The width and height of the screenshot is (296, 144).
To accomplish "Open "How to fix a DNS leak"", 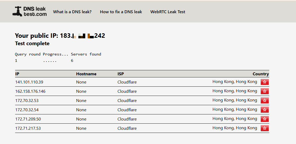I will tap(121, 12).
